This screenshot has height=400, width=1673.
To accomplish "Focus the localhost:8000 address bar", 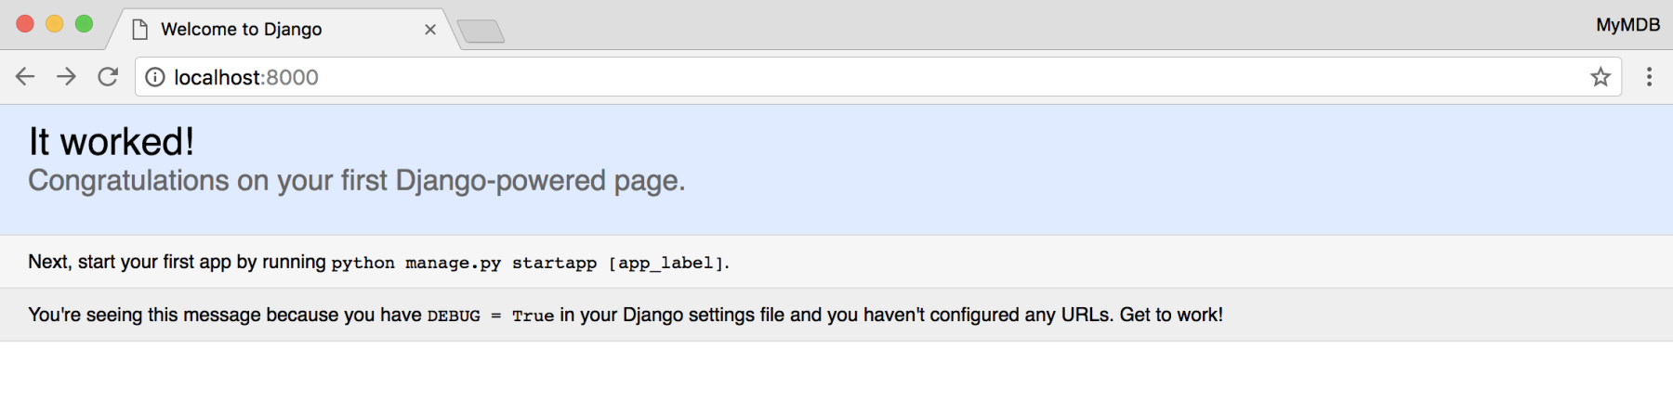I will point(878,77).
